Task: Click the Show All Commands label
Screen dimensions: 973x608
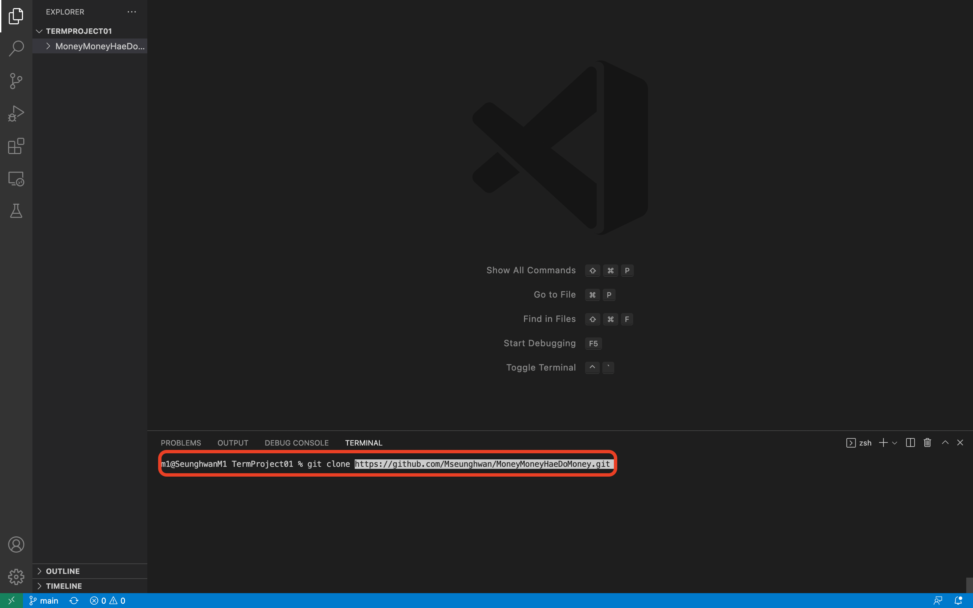Action: [531, 270]
